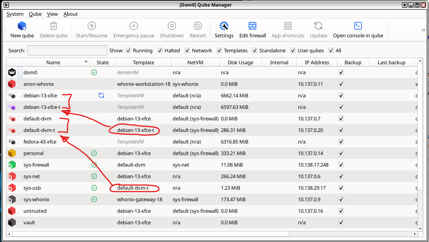The width and height of the screenshot is (429, 242).
Task: Click the debian-13-xfce-t purple icon
Action: pos(12,107)
